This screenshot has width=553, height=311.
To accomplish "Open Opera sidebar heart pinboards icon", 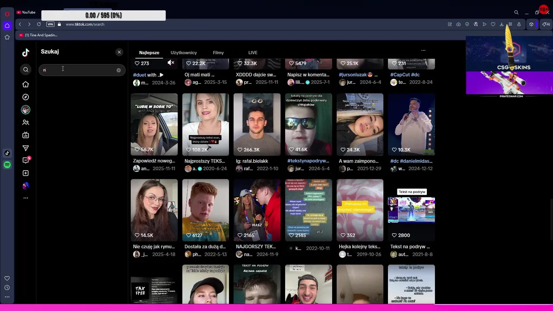I will coord(7,279).
